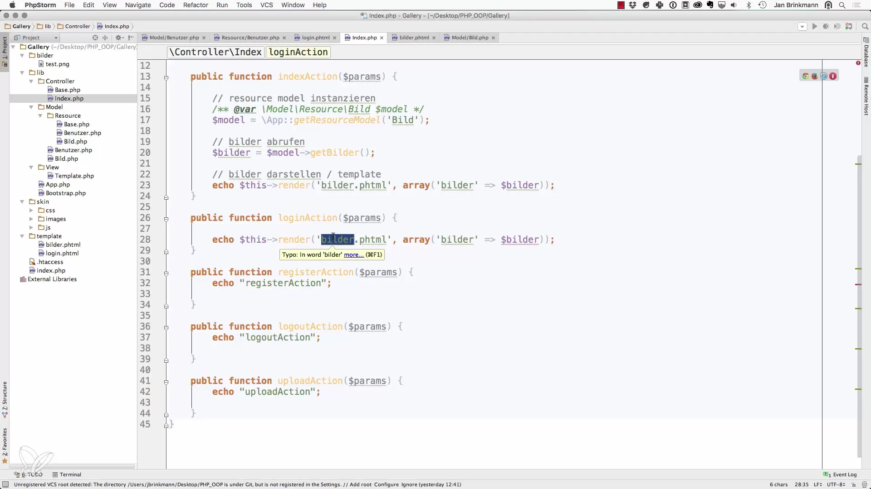Expand the css folder
The width and height of the screenshot is (871, 489).
pyautogui.click(x=31, y=211)
